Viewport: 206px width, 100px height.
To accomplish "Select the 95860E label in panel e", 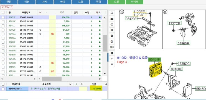I will 183,43.
